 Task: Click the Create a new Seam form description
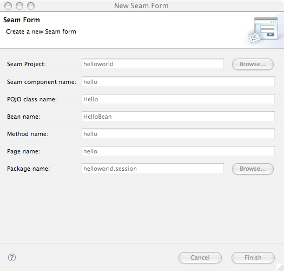[x=41, y=31]
